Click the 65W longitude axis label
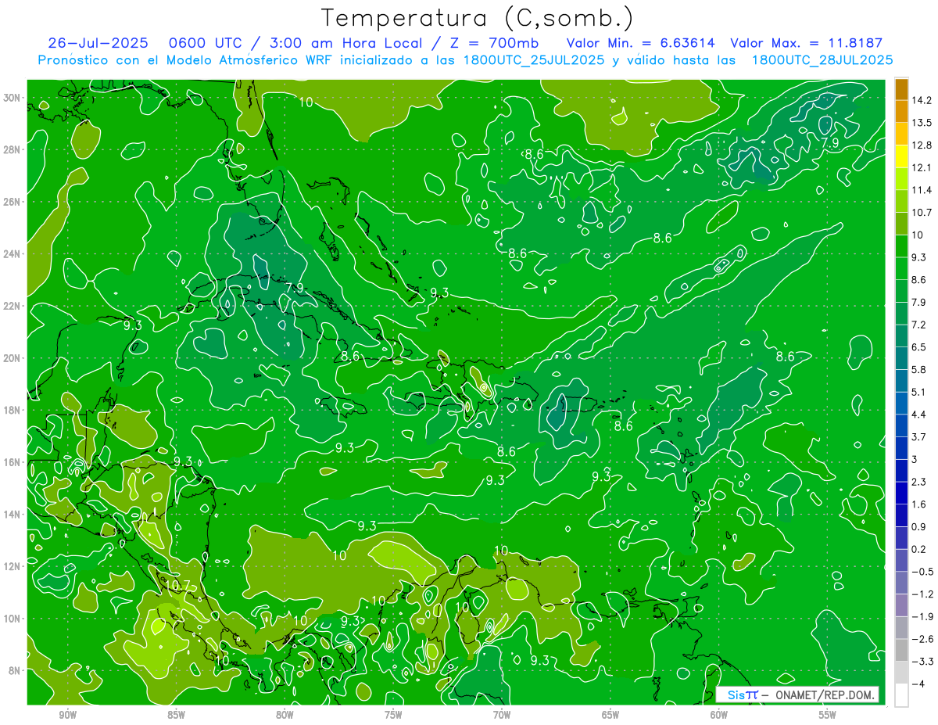Screen dimensions: 938x725 pyautogui.click(x=610, y=715)
